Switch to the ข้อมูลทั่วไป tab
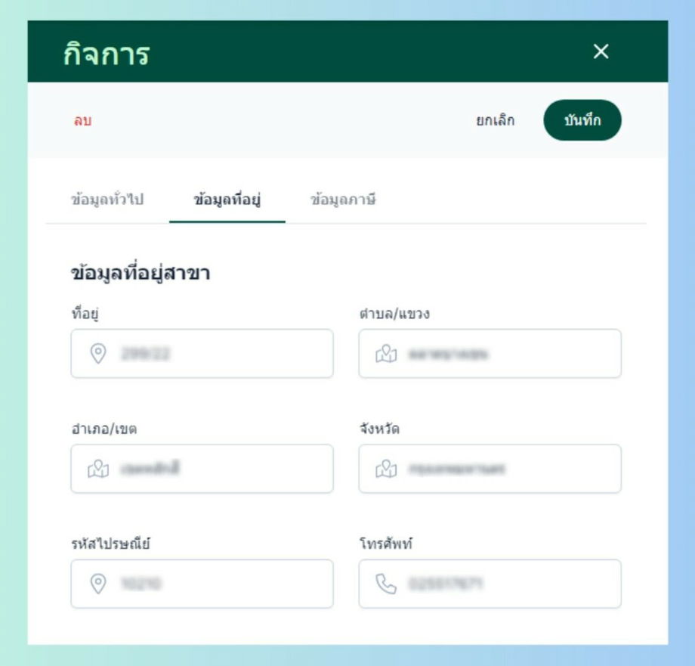The height and width of the screenshot is (666, 695). (107, 200)
